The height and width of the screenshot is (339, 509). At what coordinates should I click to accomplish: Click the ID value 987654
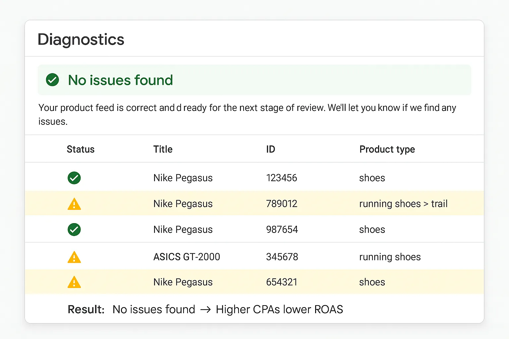(x=282, y=229)
